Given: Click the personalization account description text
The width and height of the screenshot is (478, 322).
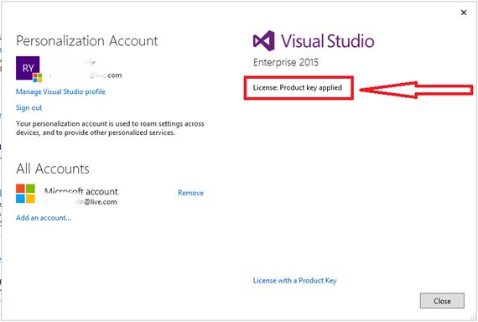Looking at the screenshot, I should [x=110, y=128].
